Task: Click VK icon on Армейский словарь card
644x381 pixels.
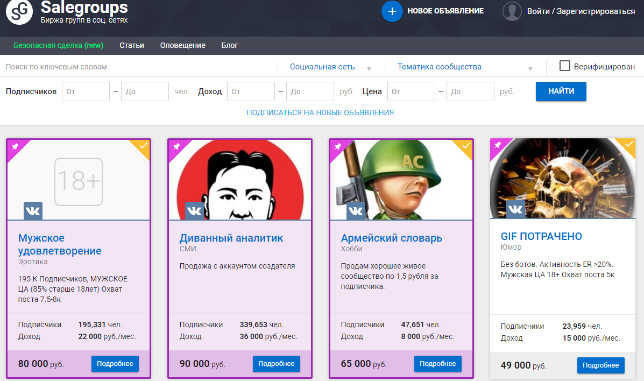Action: click(x=356, y=211)
